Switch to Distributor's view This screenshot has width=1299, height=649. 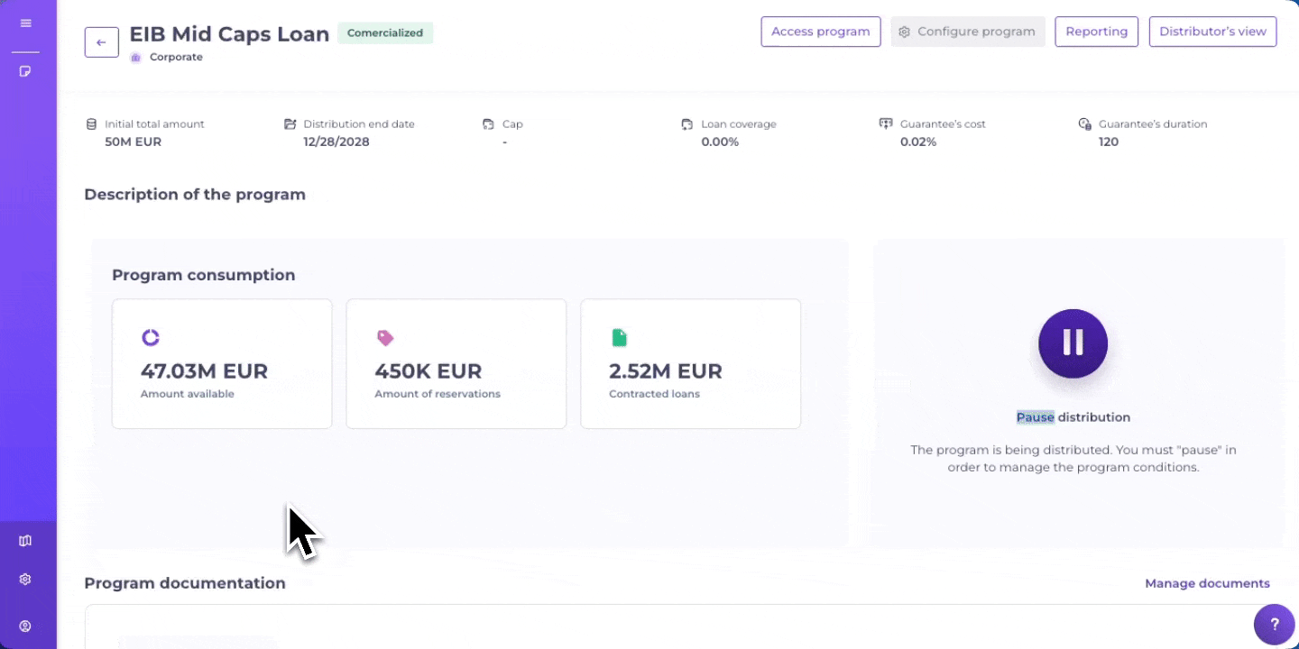[1212, 32]
